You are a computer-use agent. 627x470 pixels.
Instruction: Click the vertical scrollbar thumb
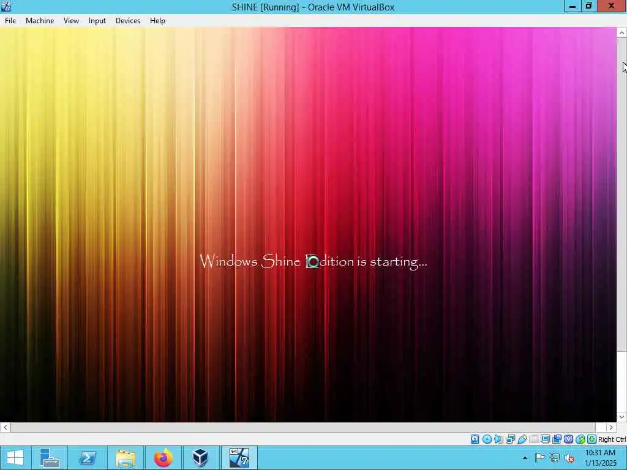622,195
